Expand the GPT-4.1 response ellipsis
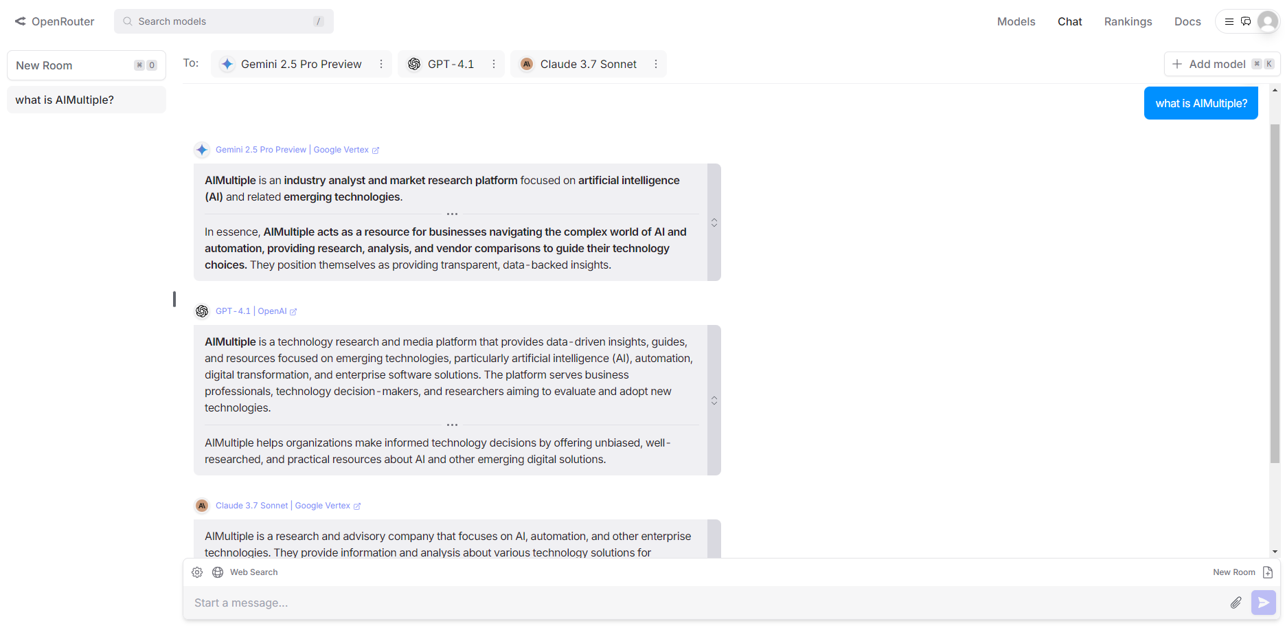This screenshot has width=1285, height=630. tap(452, 425)
